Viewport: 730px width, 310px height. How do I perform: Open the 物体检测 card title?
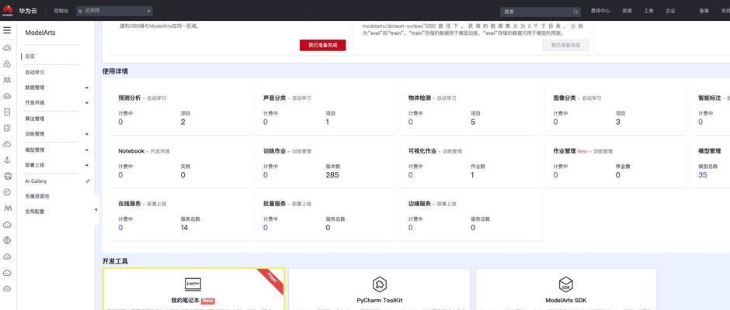pos(419,98)
